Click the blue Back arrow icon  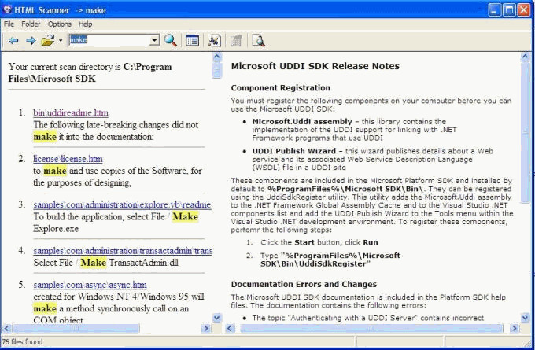(x=13, y=41)
